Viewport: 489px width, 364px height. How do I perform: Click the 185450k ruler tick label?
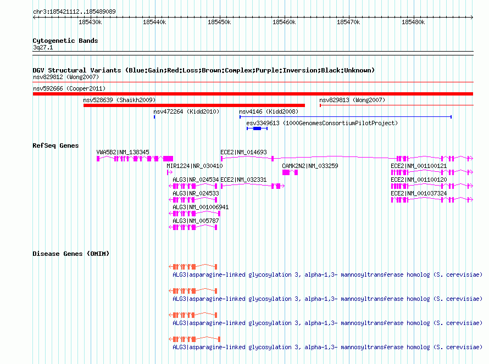[x=219, y=22]
